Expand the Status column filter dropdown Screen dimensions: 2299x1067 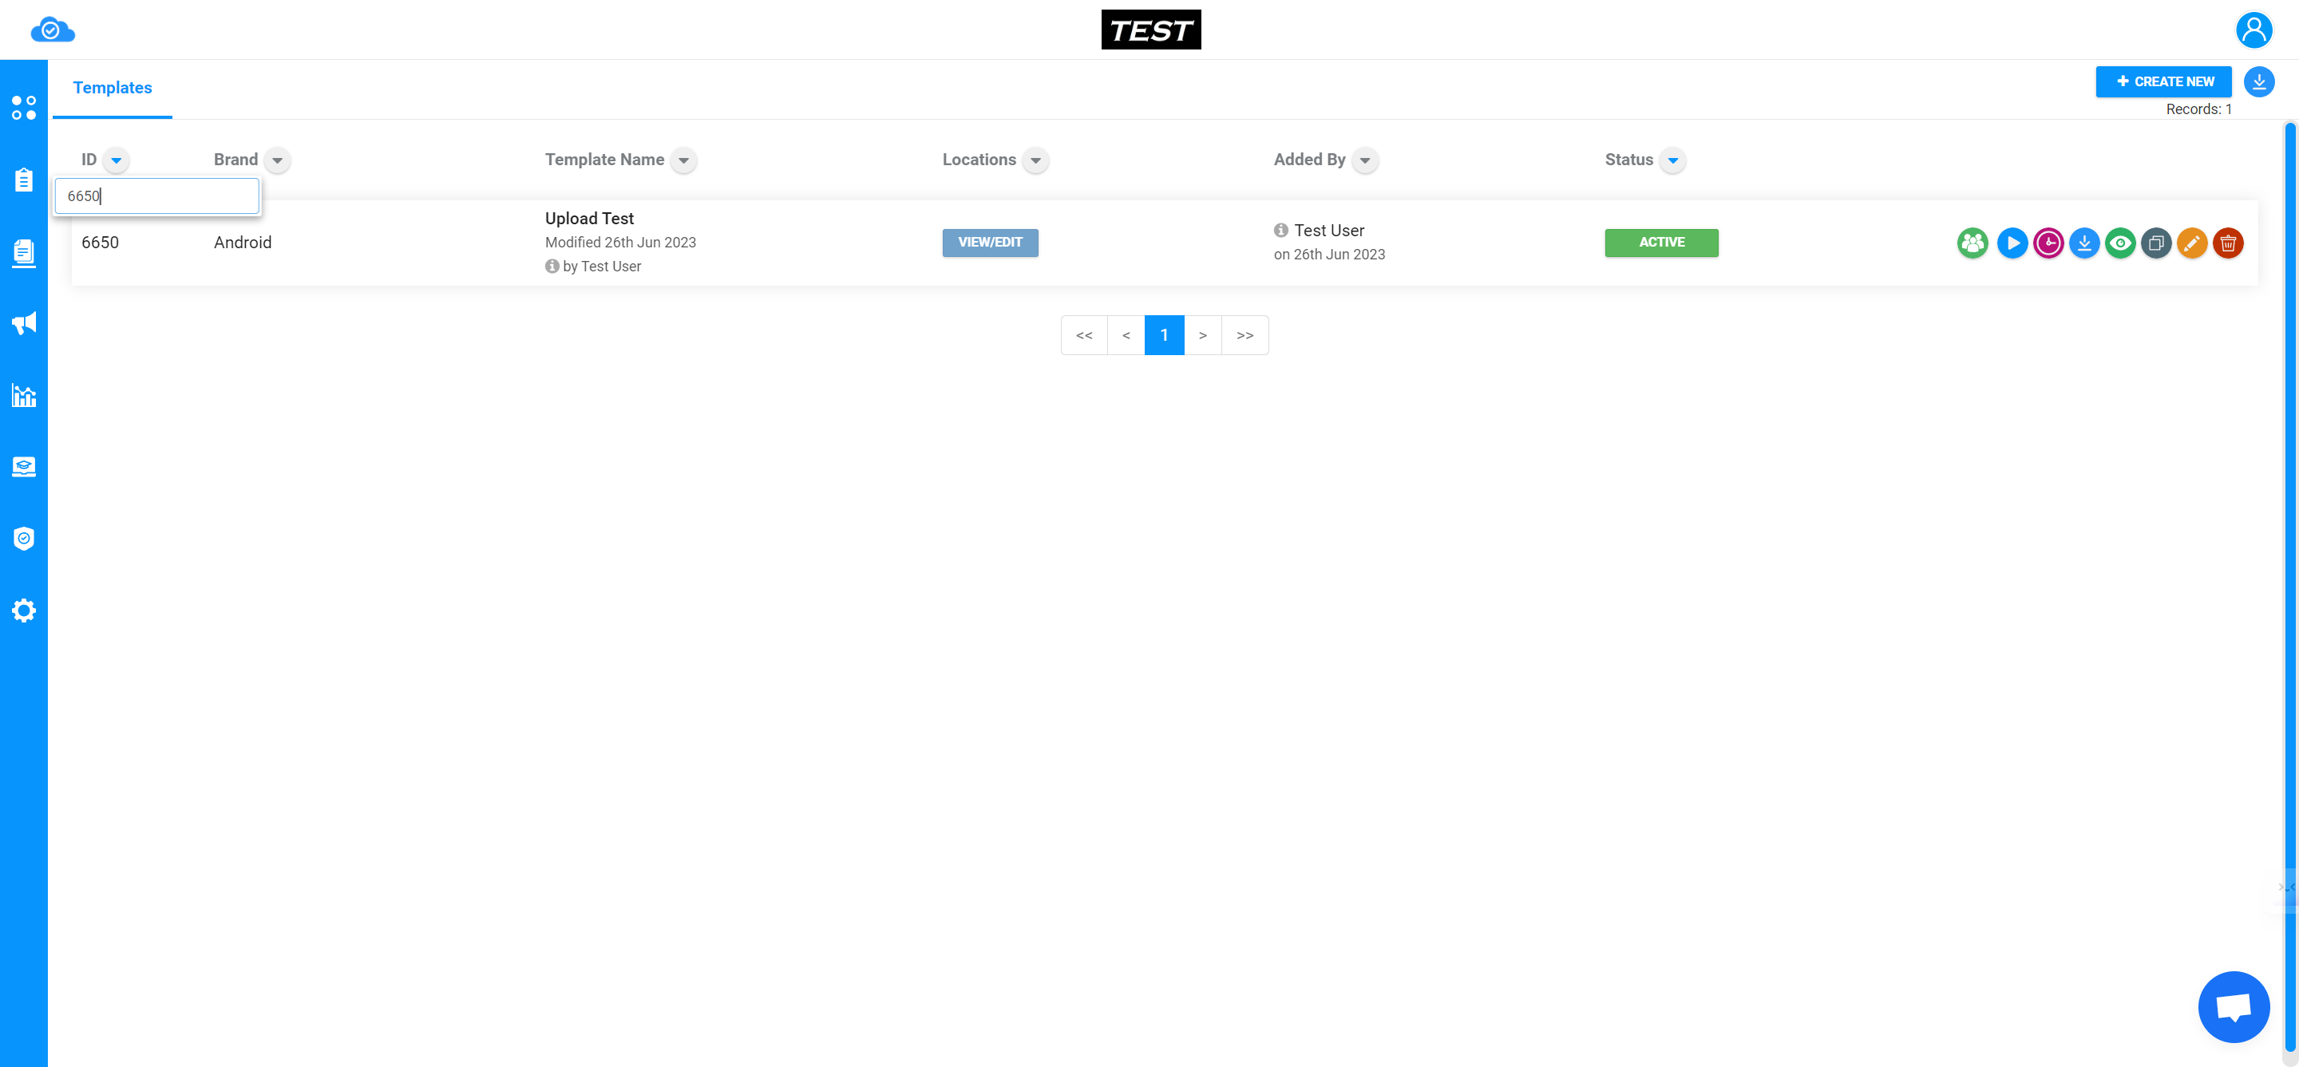[x=1675, y=160]
